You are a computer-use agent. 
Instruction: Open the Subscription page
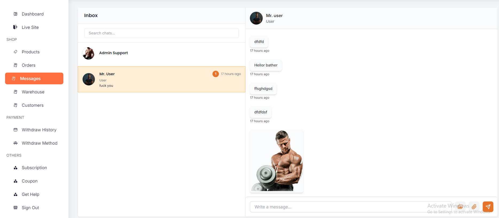pos(34,168)
